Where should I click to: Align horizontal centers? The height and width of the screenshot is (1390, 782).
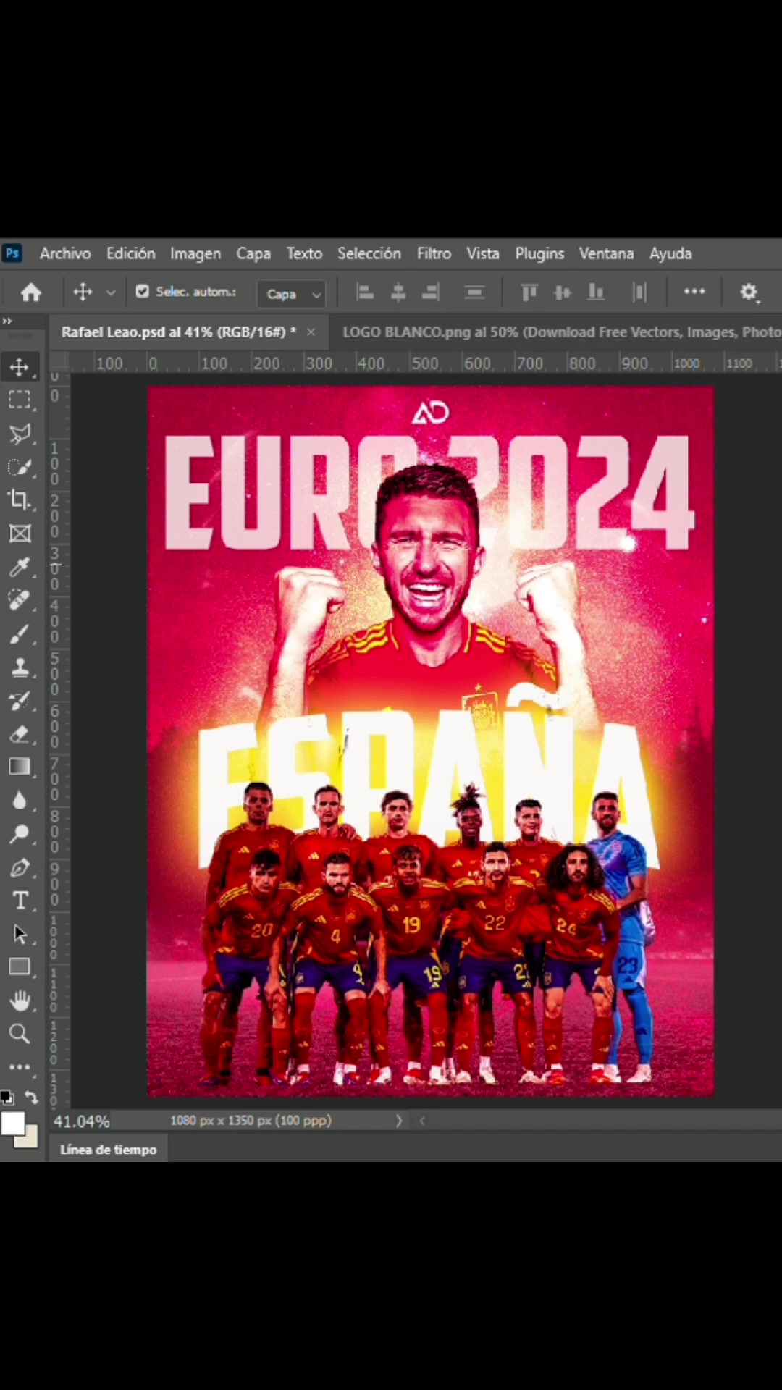398,292
